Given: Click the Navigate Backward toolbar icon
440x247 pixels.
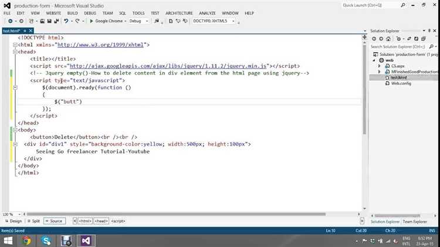Looking at the screenshot, I should pos(10,21).
